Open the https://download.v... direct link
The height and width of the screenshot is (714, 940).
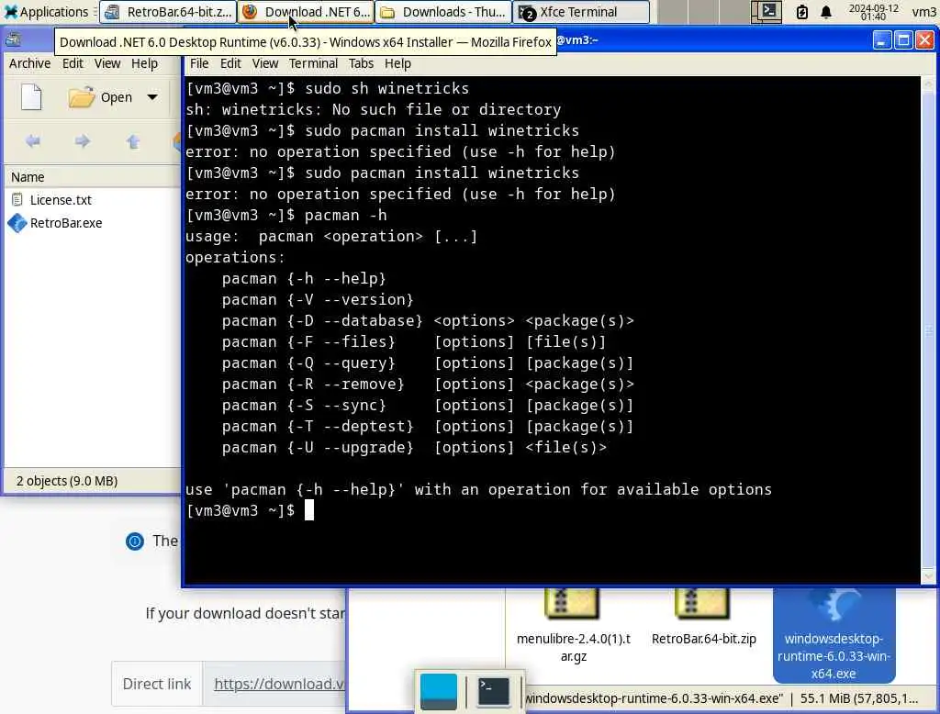point(279,684)
